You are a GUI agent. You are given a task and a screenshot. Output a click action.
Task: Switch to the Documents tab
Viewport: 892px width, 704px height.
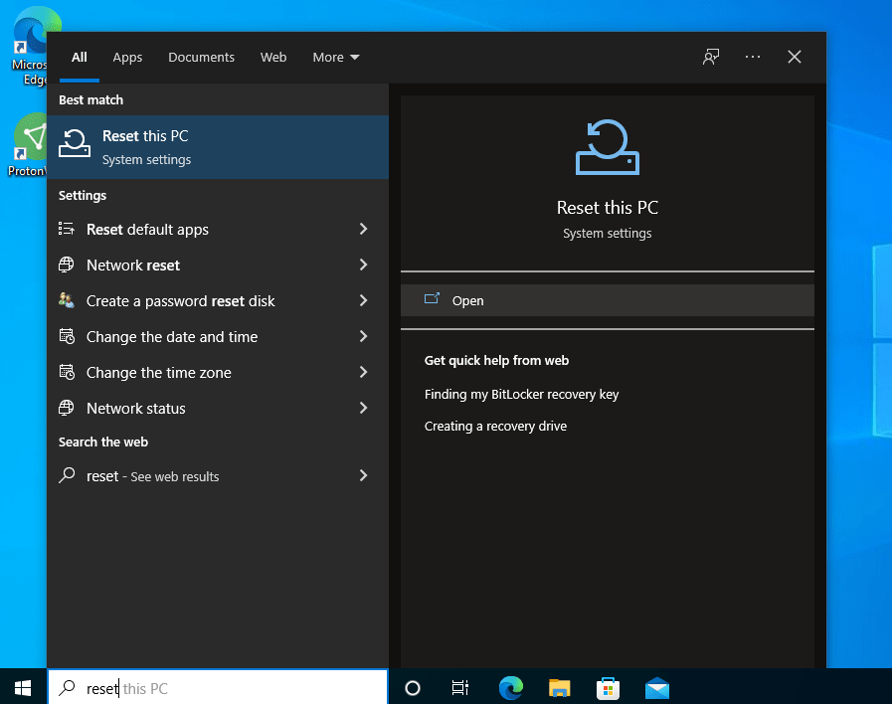201,57
